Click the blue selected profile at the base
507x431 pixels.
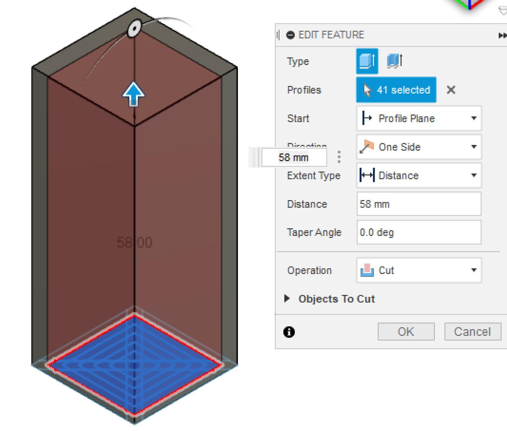click(134, 365)
